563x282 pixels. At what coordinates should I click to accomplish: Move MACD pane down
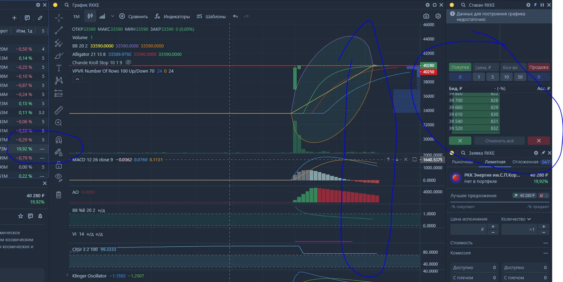pos(397,159)
